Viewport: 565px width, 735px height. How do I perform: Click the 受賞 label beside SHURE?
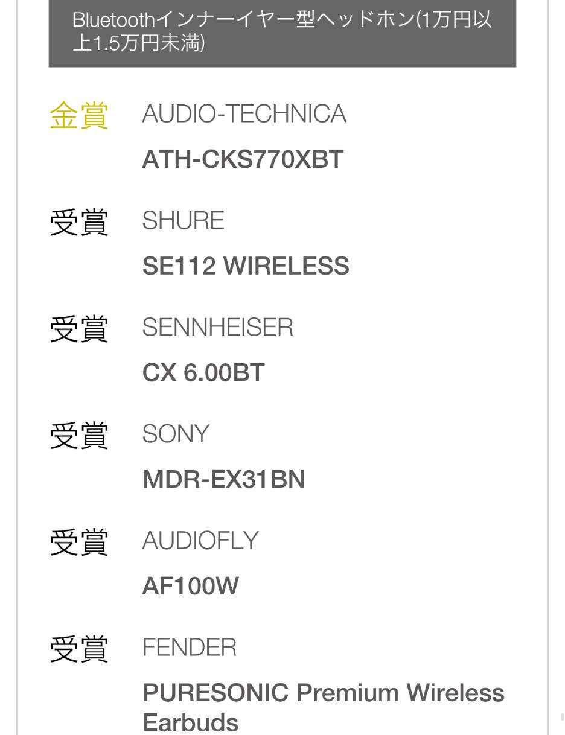pos(78,222)
